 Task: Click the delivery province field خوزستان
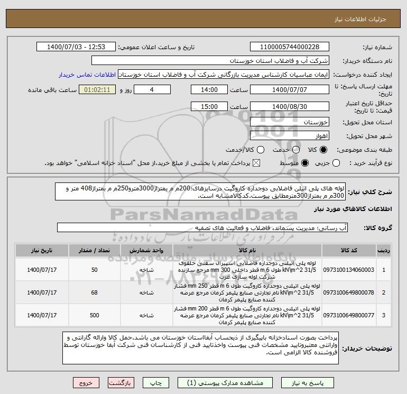(x=290, y=122)
